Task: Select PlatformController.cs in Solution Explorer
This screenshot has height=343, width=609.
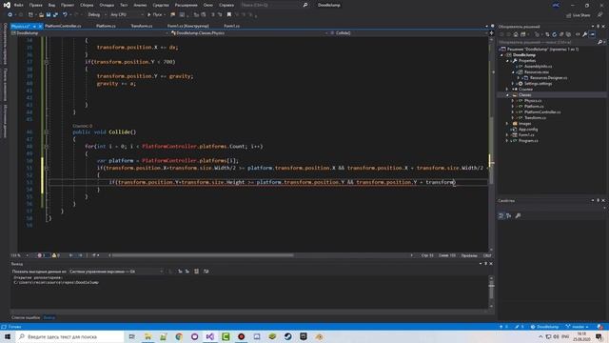Action: 542,112
